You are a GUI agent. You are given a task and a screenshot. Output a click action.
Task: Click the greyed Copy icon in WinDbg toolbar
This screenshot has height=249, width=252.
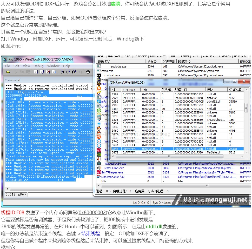[22, 72]
